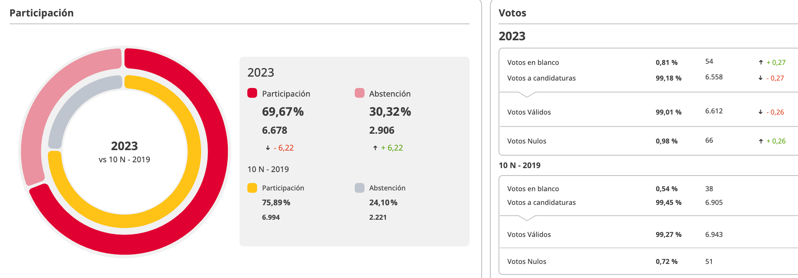
Task: Click the grey Abstención 2019 legend swatch
Action: coord(359,188)
